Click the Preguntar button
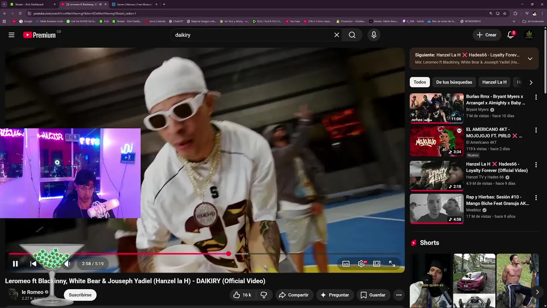The width and height of the screenshot is (547, 308). 335,295
